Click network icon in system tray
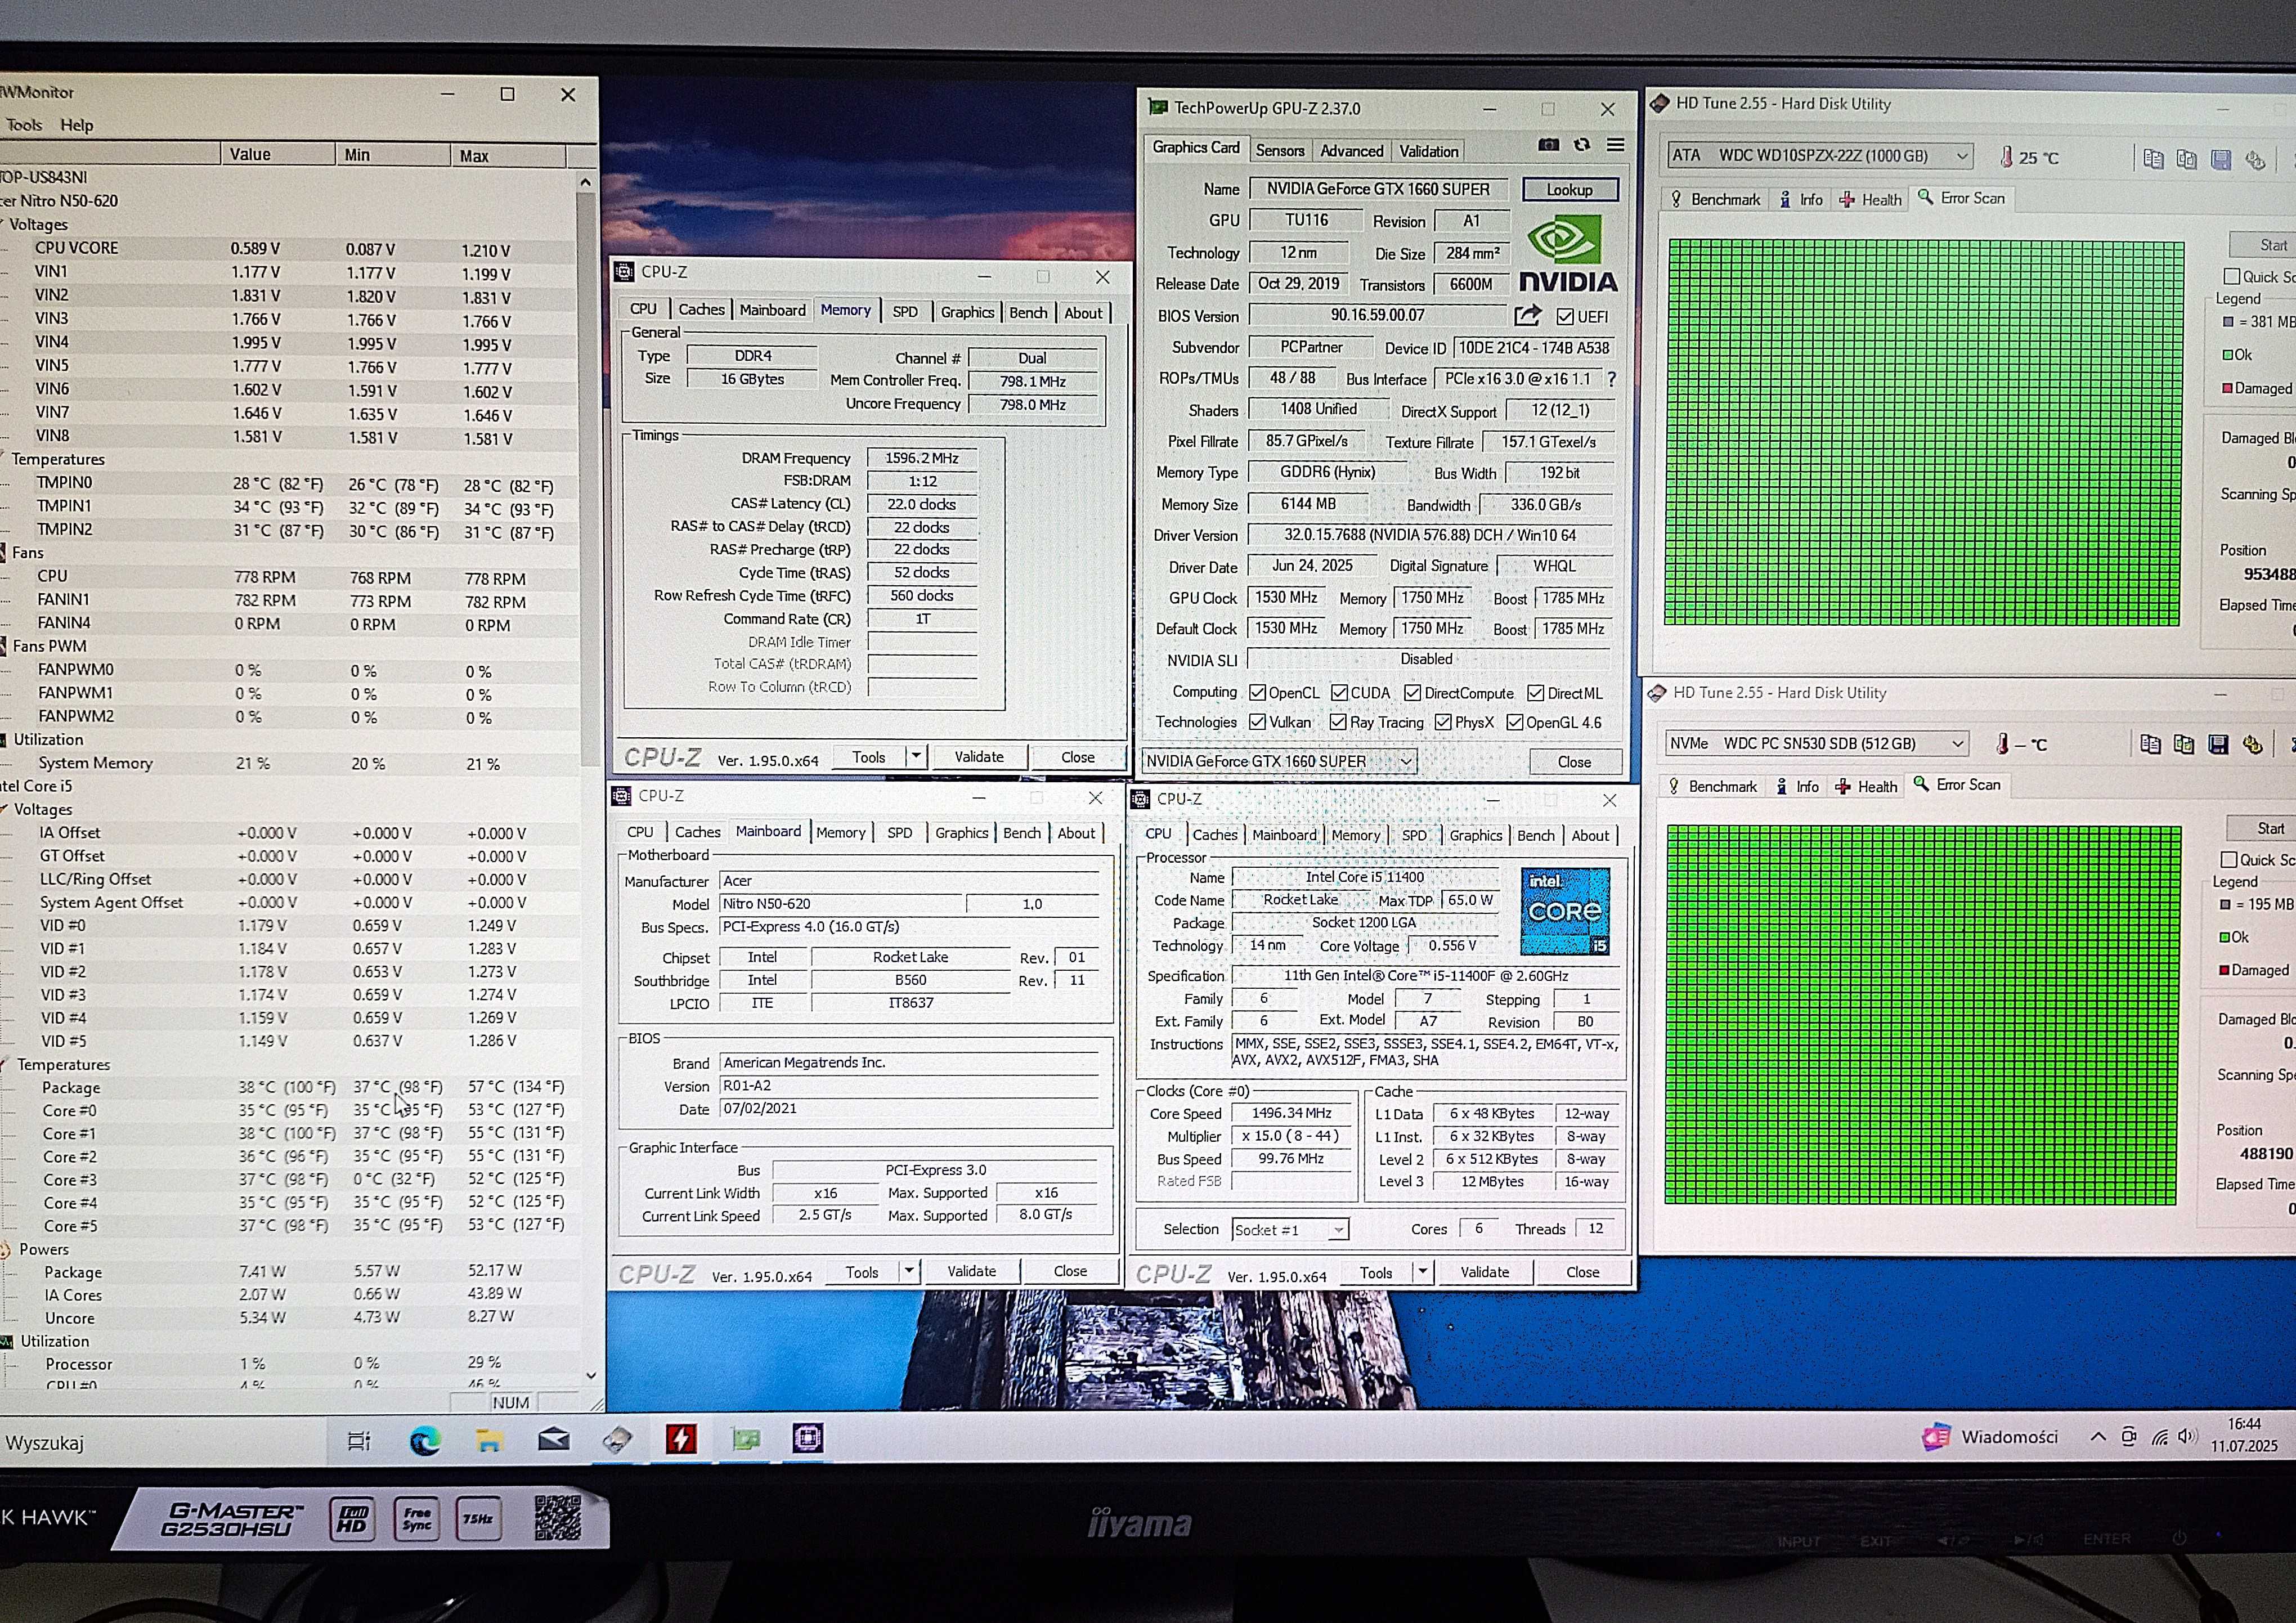 pyautogui.click(x=2160, y=1437)
